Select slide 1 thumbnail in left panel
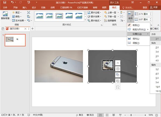 (x=15, y=40)
